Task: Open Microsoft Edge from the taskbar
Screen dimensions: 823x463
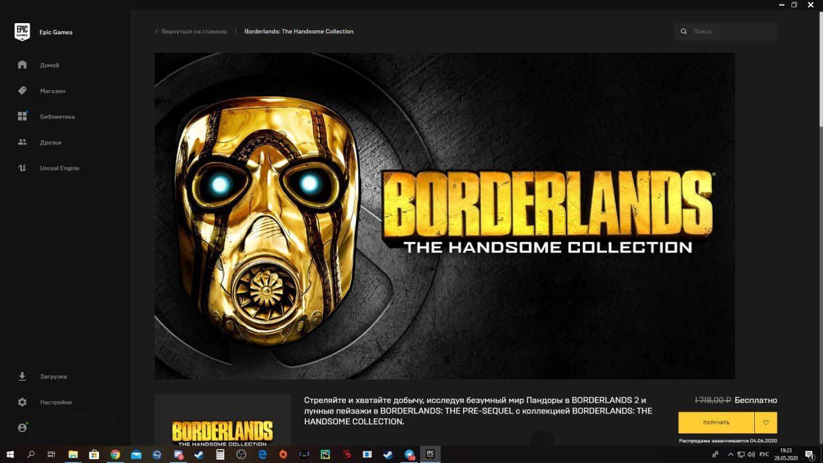Action: [x=262, y=454]
